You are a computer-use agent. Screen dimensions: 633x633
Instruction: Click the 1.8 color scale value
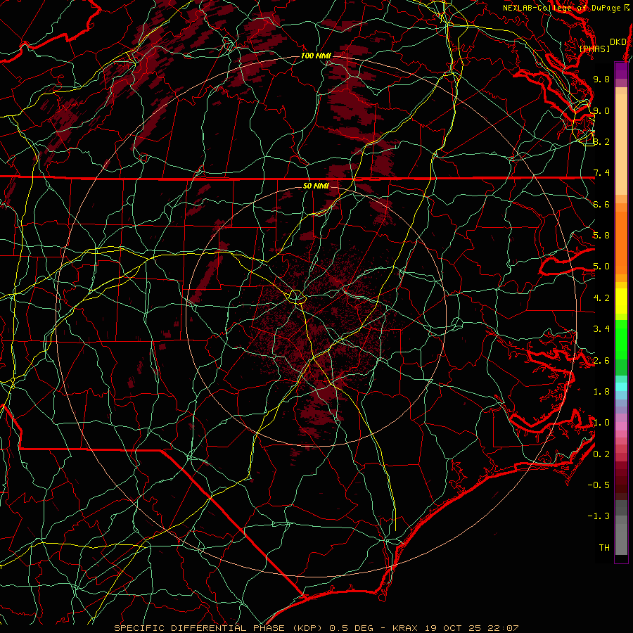pyautogui.click(x=601, y=392)
